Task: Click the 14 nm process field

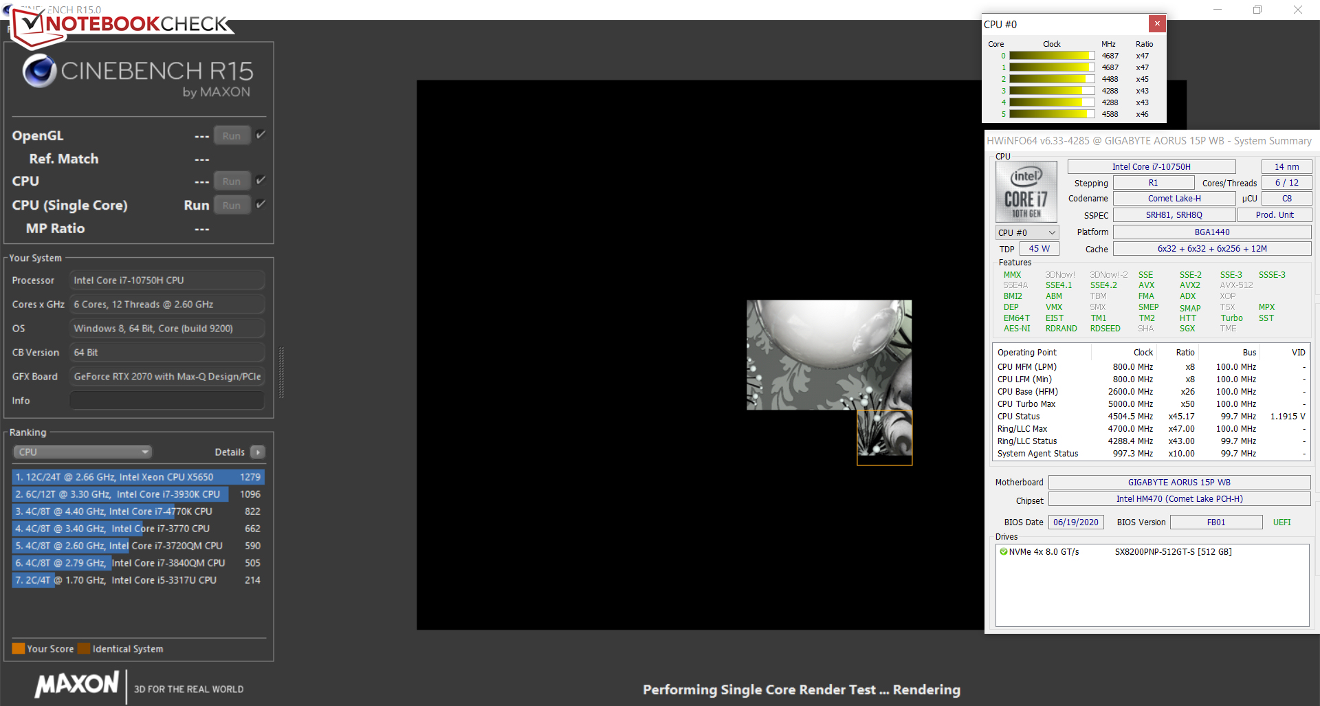Action: 1286,166
